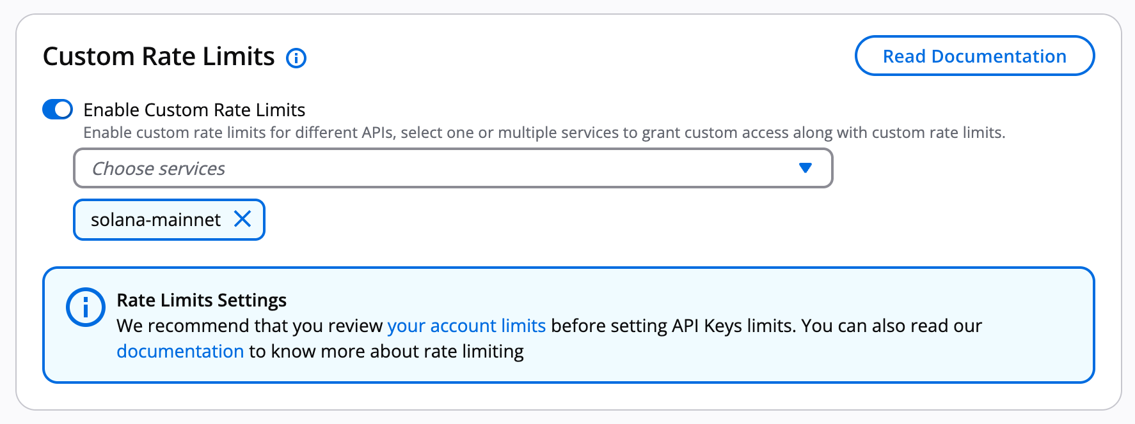Disable the Enable Custom Rate Limits switch

[x=58, y=109]
